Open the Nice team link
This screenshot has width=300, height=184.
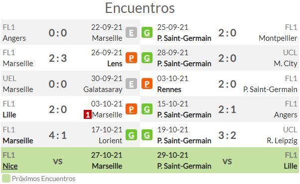10,166
